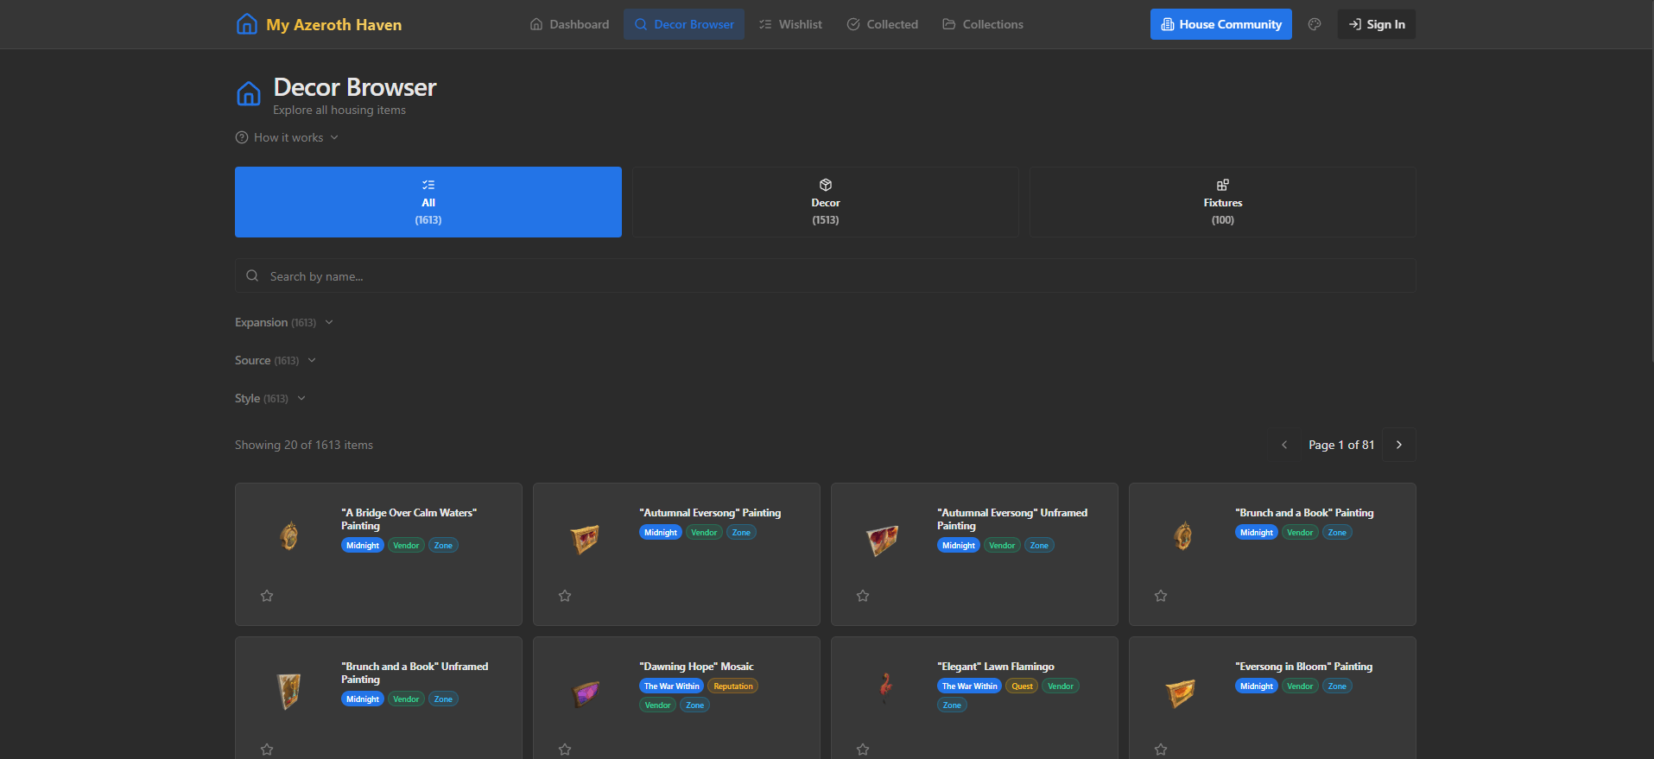1654x759 pixels.
Task: Click Zone tag on "Eversong in Bloom" Painting
Action: pyautogui.click(x=1337, y=686)
